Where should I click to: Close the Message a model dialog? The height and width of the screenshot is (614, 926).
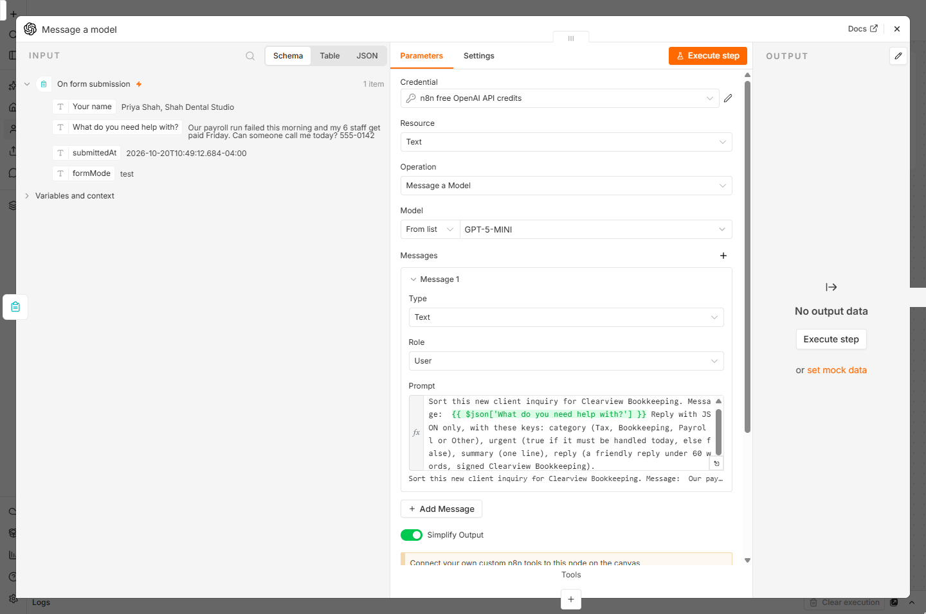pos(897,29)
